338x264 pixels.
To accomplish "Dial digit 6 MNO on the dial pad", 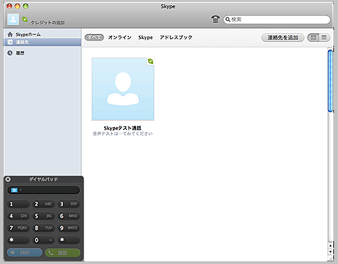I will click(x=68, y=216).
